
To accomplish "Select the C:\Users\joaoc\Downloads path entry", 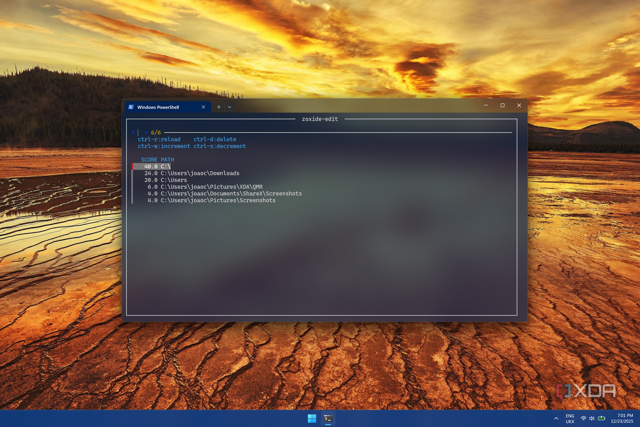I will pyautogui.click(x=192, y=173).
